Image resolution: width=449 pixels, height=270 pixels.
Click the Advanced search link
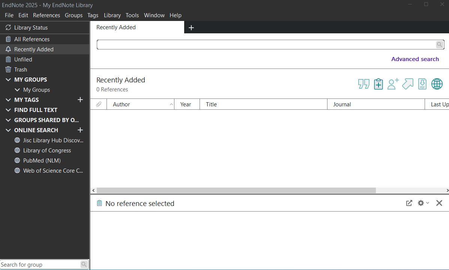[415, 59]
